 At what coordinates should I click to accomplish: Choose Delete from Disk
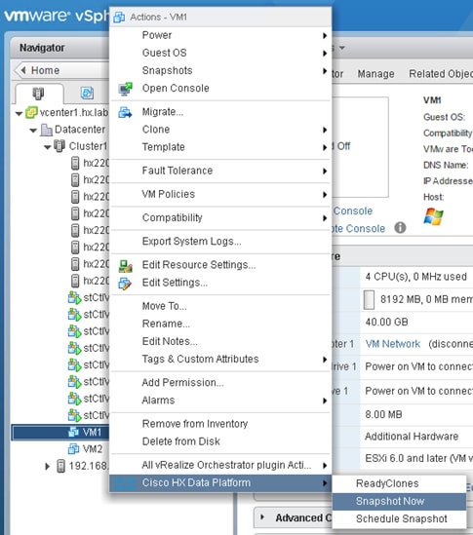pyautogui.click(x=220, y=441)
